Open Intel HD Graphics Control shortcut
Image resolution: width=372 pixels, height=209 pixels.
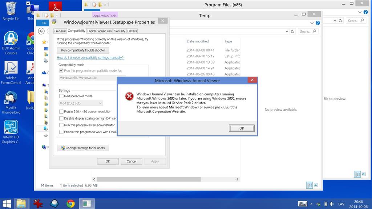click(x=11, y=131)
